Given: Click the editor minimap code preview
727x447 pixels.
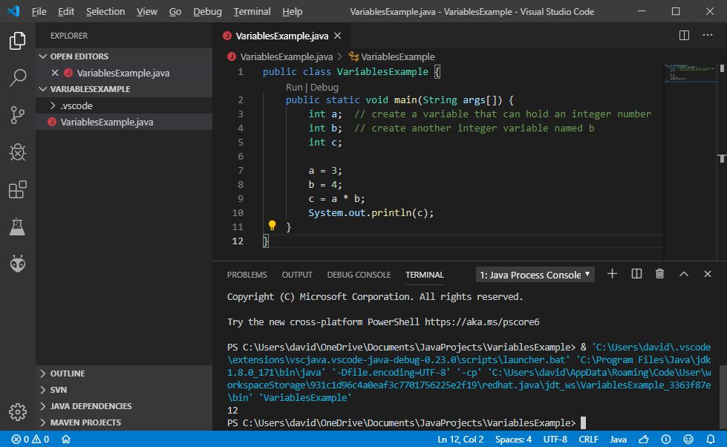Looking at the screenshot, I should [690, 73].
